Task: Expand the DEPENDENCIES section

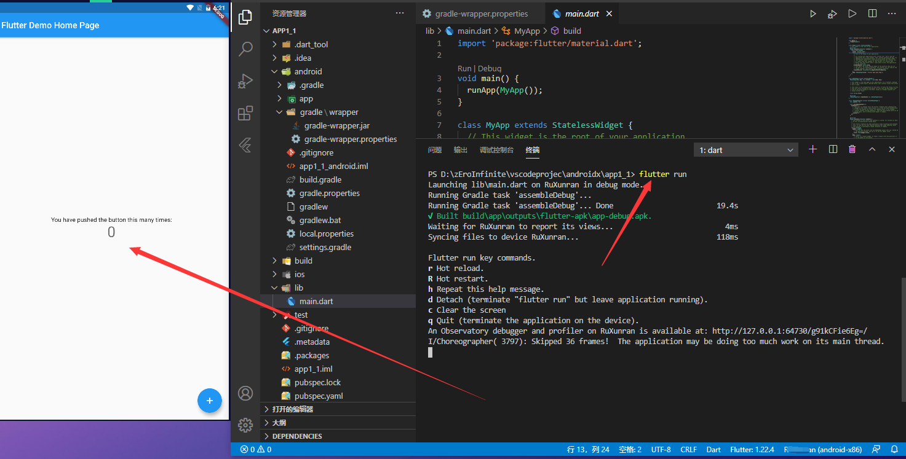Action: click(x=338, y=436)
